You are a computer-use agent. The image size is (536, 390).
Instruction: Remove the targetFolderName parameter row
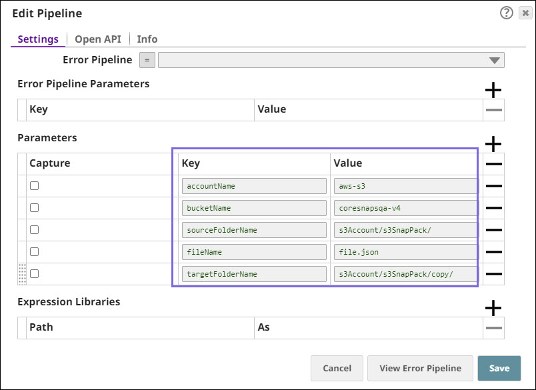[x=493, y=274]
